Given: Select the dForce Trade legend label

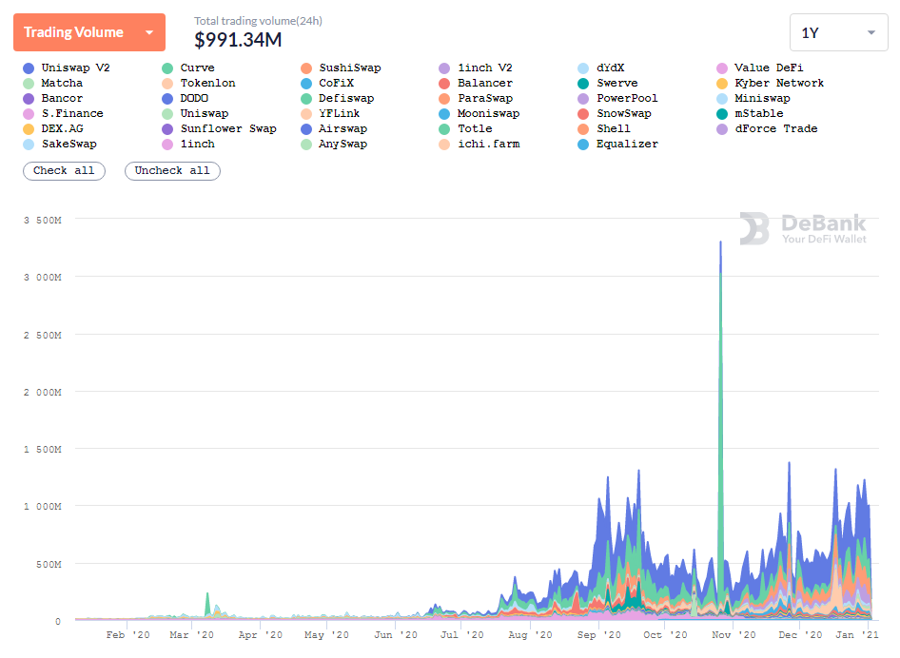Looking at the screenshot, I should [x=776, y=128].
